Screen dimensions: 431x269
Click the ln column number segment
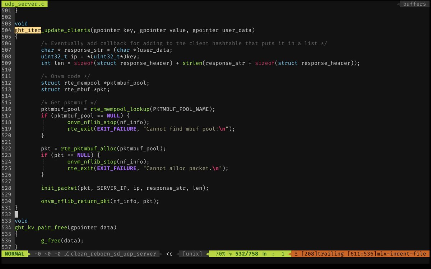click(x=273, y=254)
